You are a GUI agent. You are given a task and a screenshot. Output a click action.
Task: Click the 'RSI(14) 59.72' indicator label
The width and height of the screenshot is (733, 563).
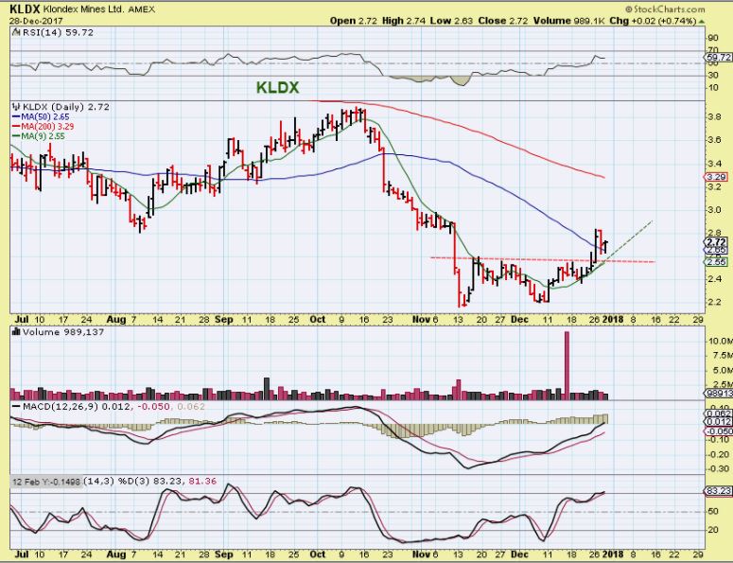[58, 33]
